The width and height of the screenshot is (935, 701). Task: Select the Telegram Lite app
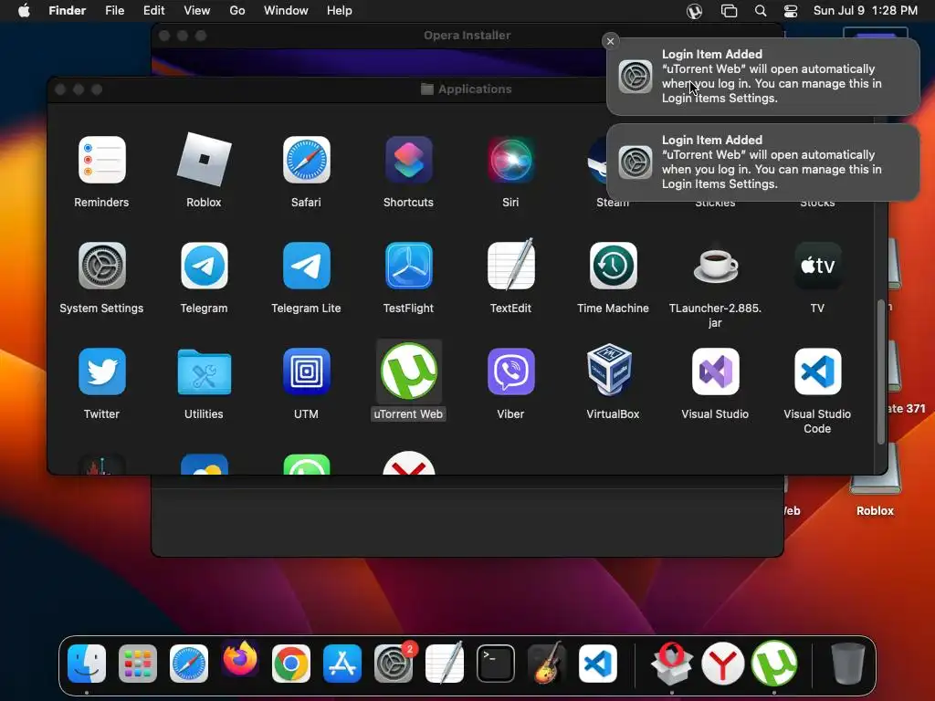[x=307, y=266]
